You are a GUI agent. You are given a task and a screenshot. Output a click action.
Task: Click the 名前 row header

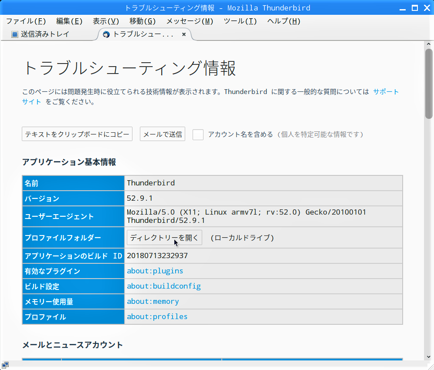(x=73, y=183)
